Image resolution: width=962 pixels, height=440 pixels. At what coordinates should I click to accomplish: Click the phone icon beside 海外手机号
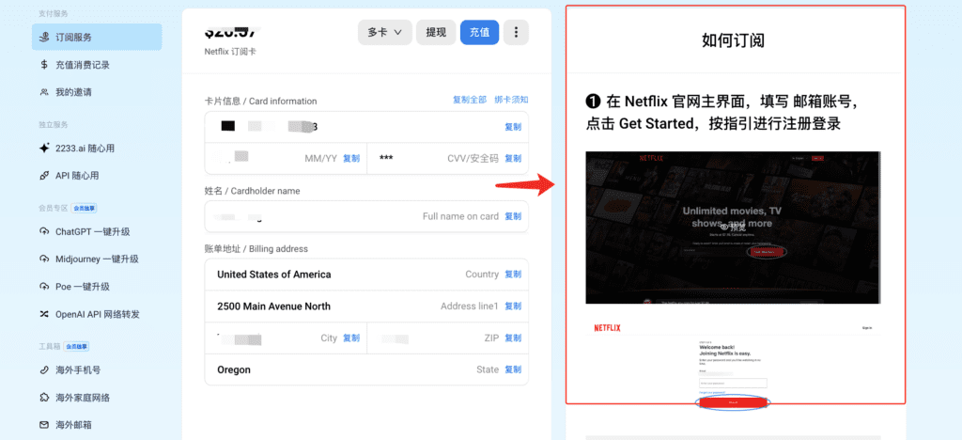[x=44, y=370]
